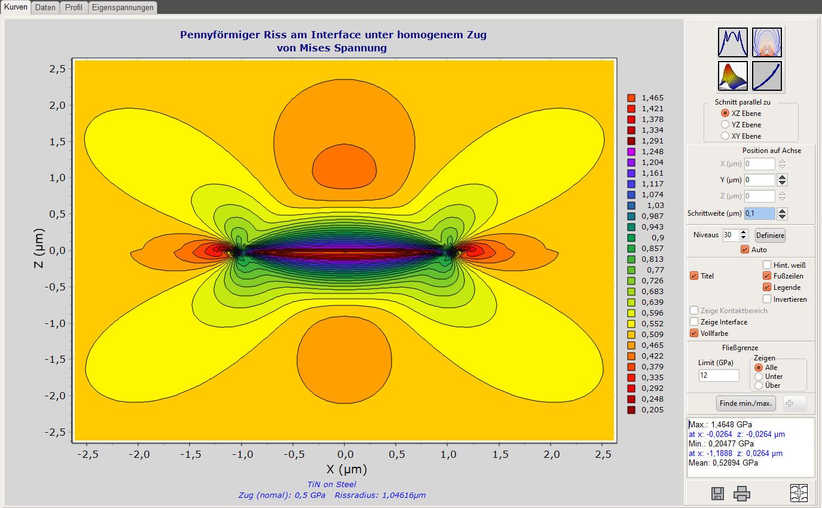Decrease the Y (µm) position with down arrow

pyautogui.click(x=782, y=183)
